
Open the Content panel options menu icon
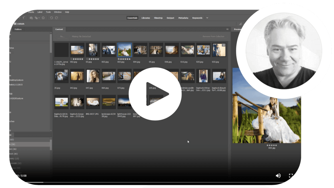point(227,29)
